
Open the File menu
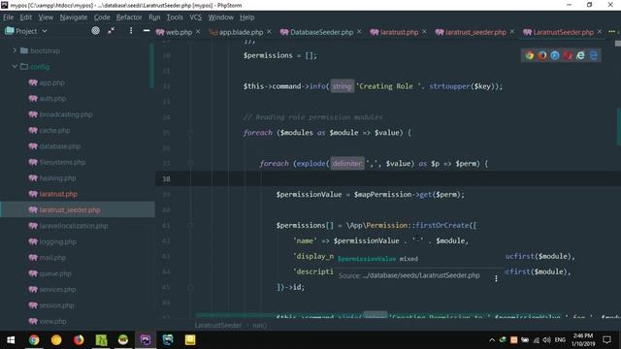point(9,17)
